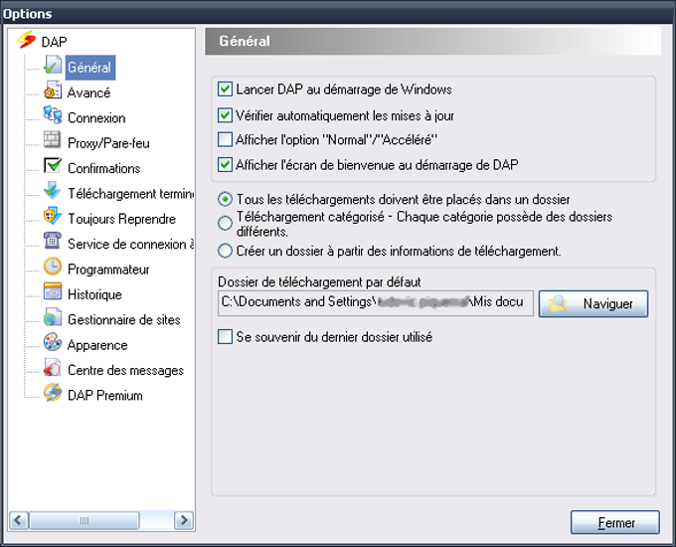Click the Confirmations green check icon

click(x=52, y=166)
